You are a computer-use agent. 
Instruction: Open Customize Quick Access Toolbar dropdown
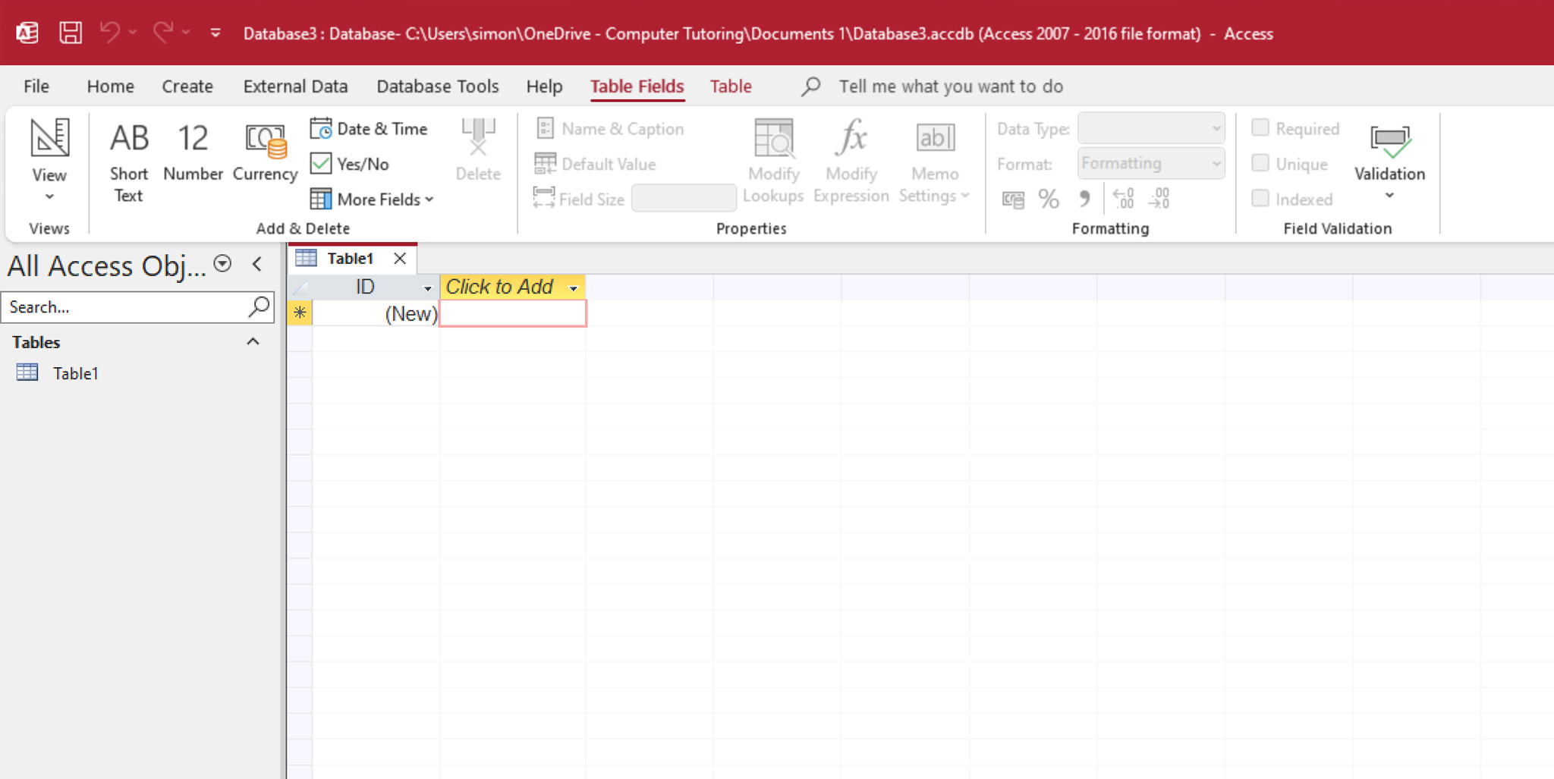click(x=215, y=33)
